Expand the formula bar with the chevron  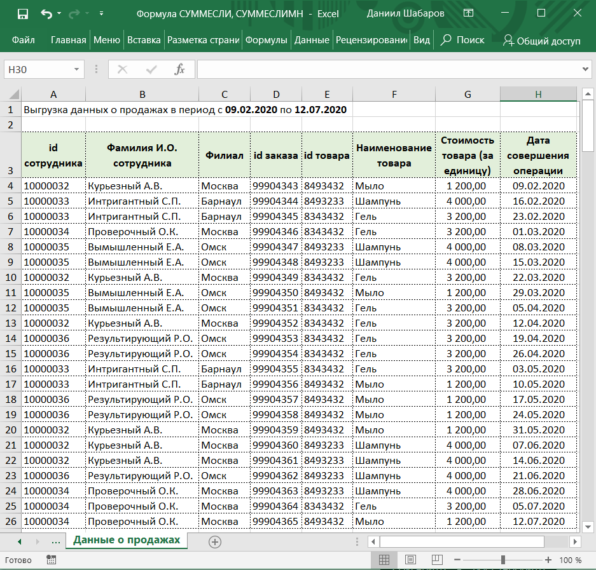point(585,69)
